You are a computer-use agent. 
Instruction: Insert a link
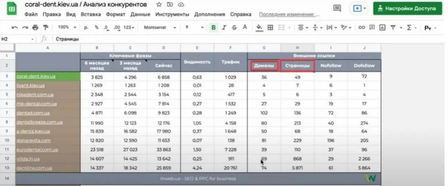[362, 27]
